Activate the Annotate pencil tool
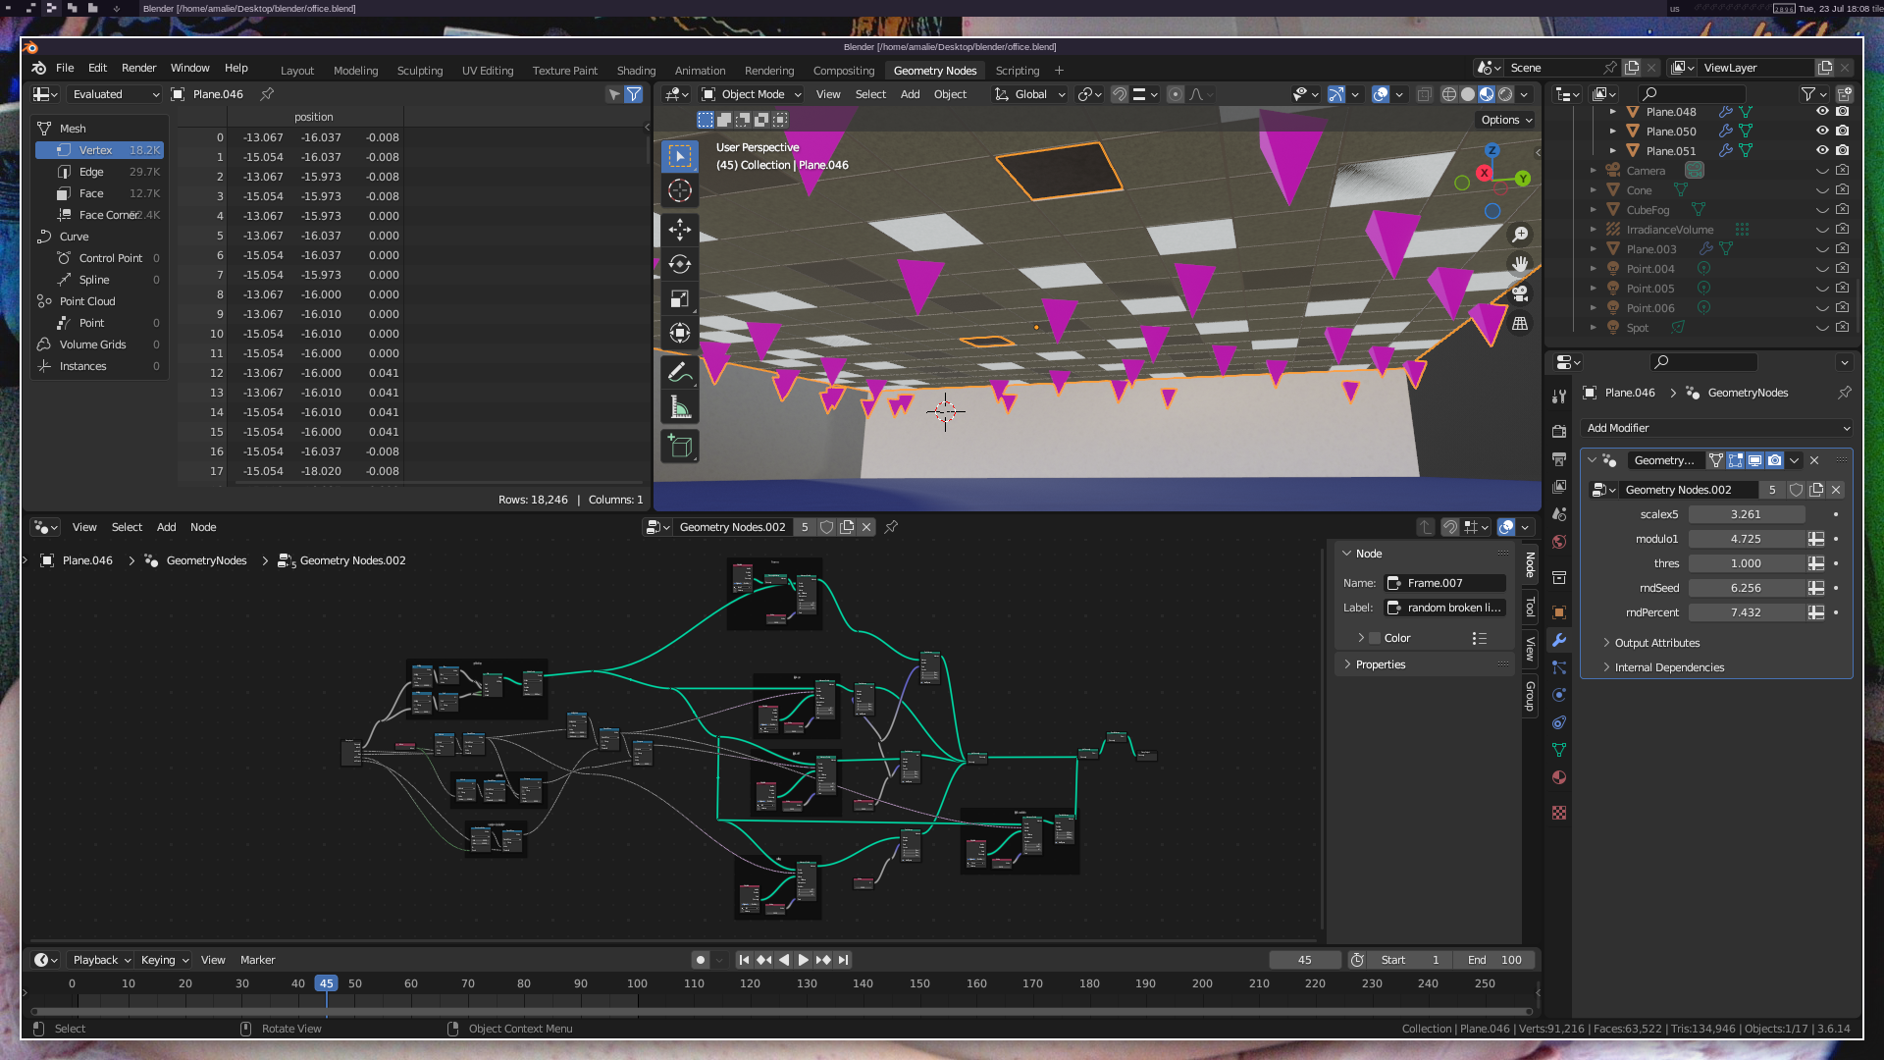1884x1060 pixels. (x=680, y=372)
